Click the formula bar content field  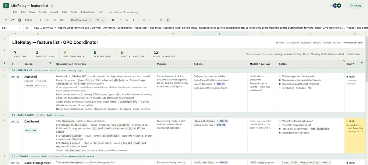199,28
